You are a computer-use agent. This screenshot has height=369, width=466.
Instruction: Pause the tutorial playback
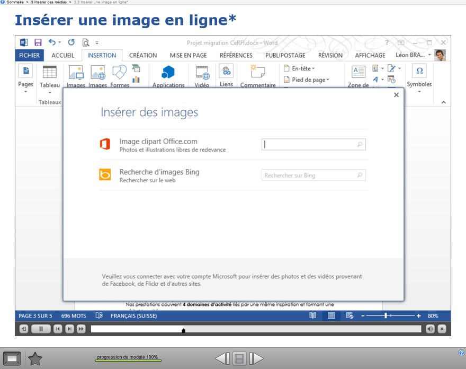tap(41, 329)
